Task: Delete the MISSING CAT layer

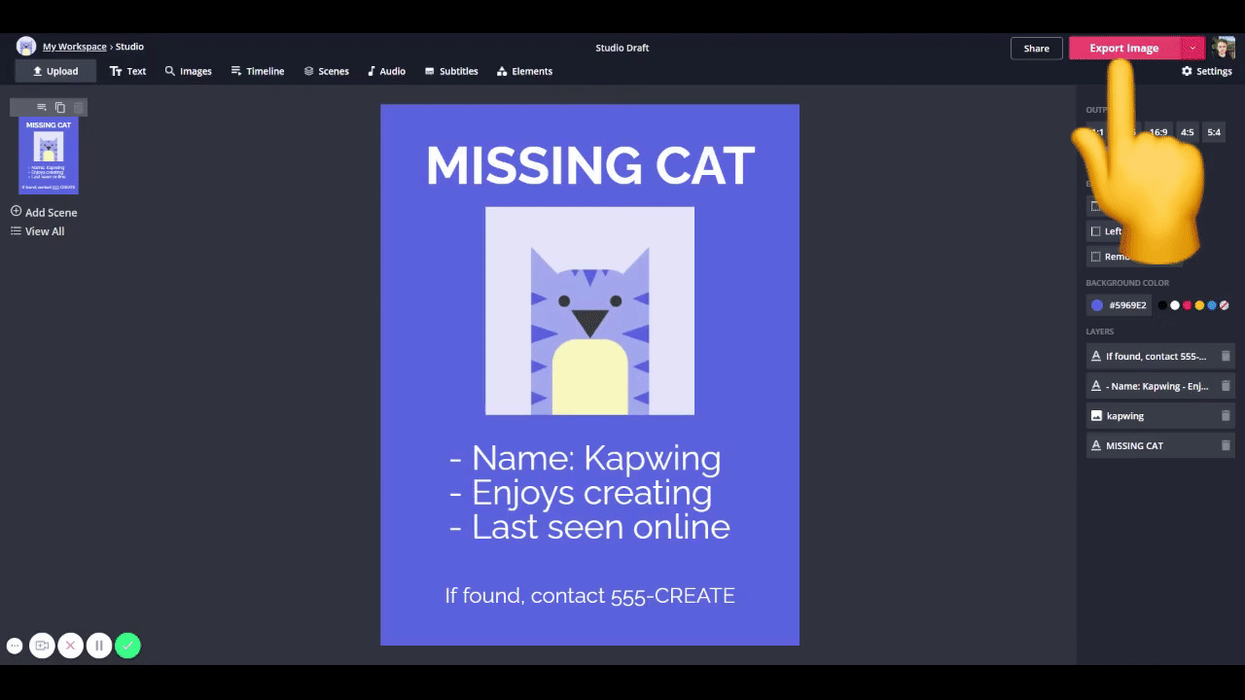Action: click(x=1226, y=445)
